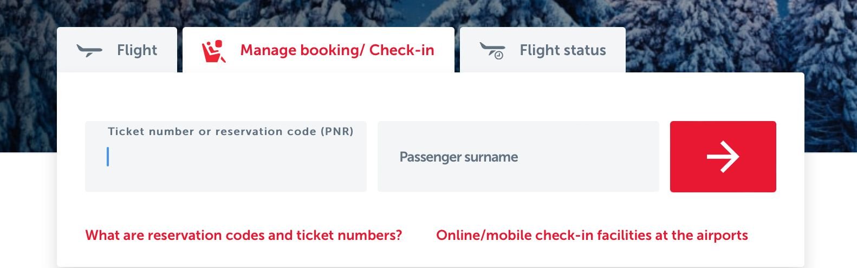Click the 'Flight status' tab text label
857x268 pixels.
[x=563, y=50]
